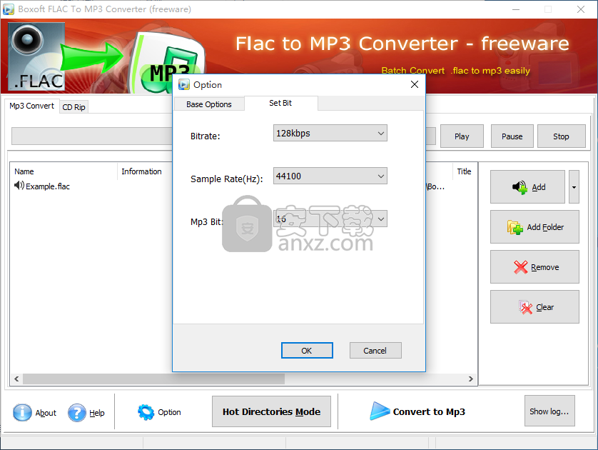This screenshot has width=598, height=450.
Task: Click the speaker icon on Add button
Action: (x=520, y=187)
